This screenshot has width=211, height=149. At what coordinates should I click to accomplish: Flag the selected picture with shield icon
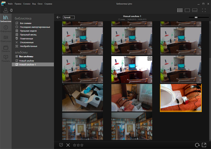click(60, 145)
